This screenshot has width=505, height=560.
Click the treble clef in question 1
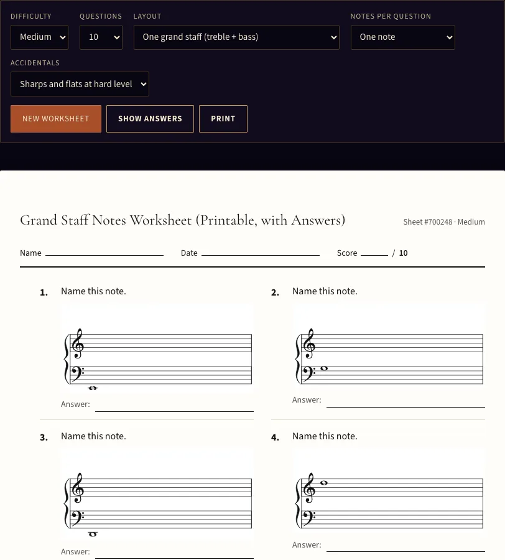(x=78, y=343)
